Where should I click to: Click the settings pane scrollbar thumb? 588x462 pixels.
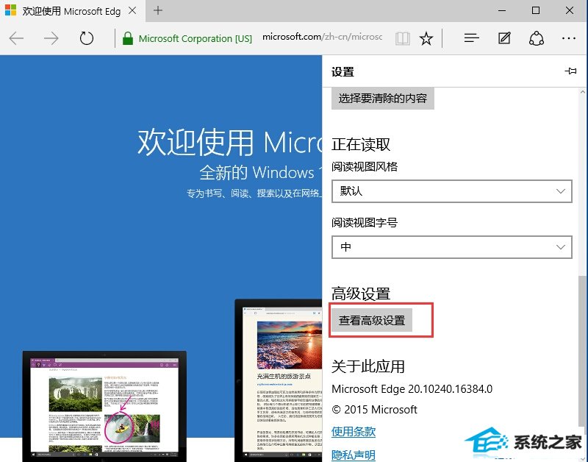582,351
